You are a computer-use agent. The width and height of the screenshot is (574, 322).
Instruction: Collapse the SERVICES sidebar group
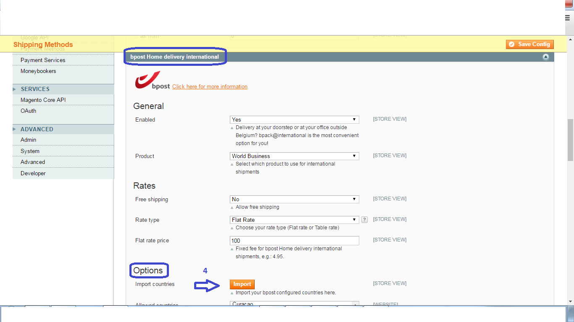63,89
